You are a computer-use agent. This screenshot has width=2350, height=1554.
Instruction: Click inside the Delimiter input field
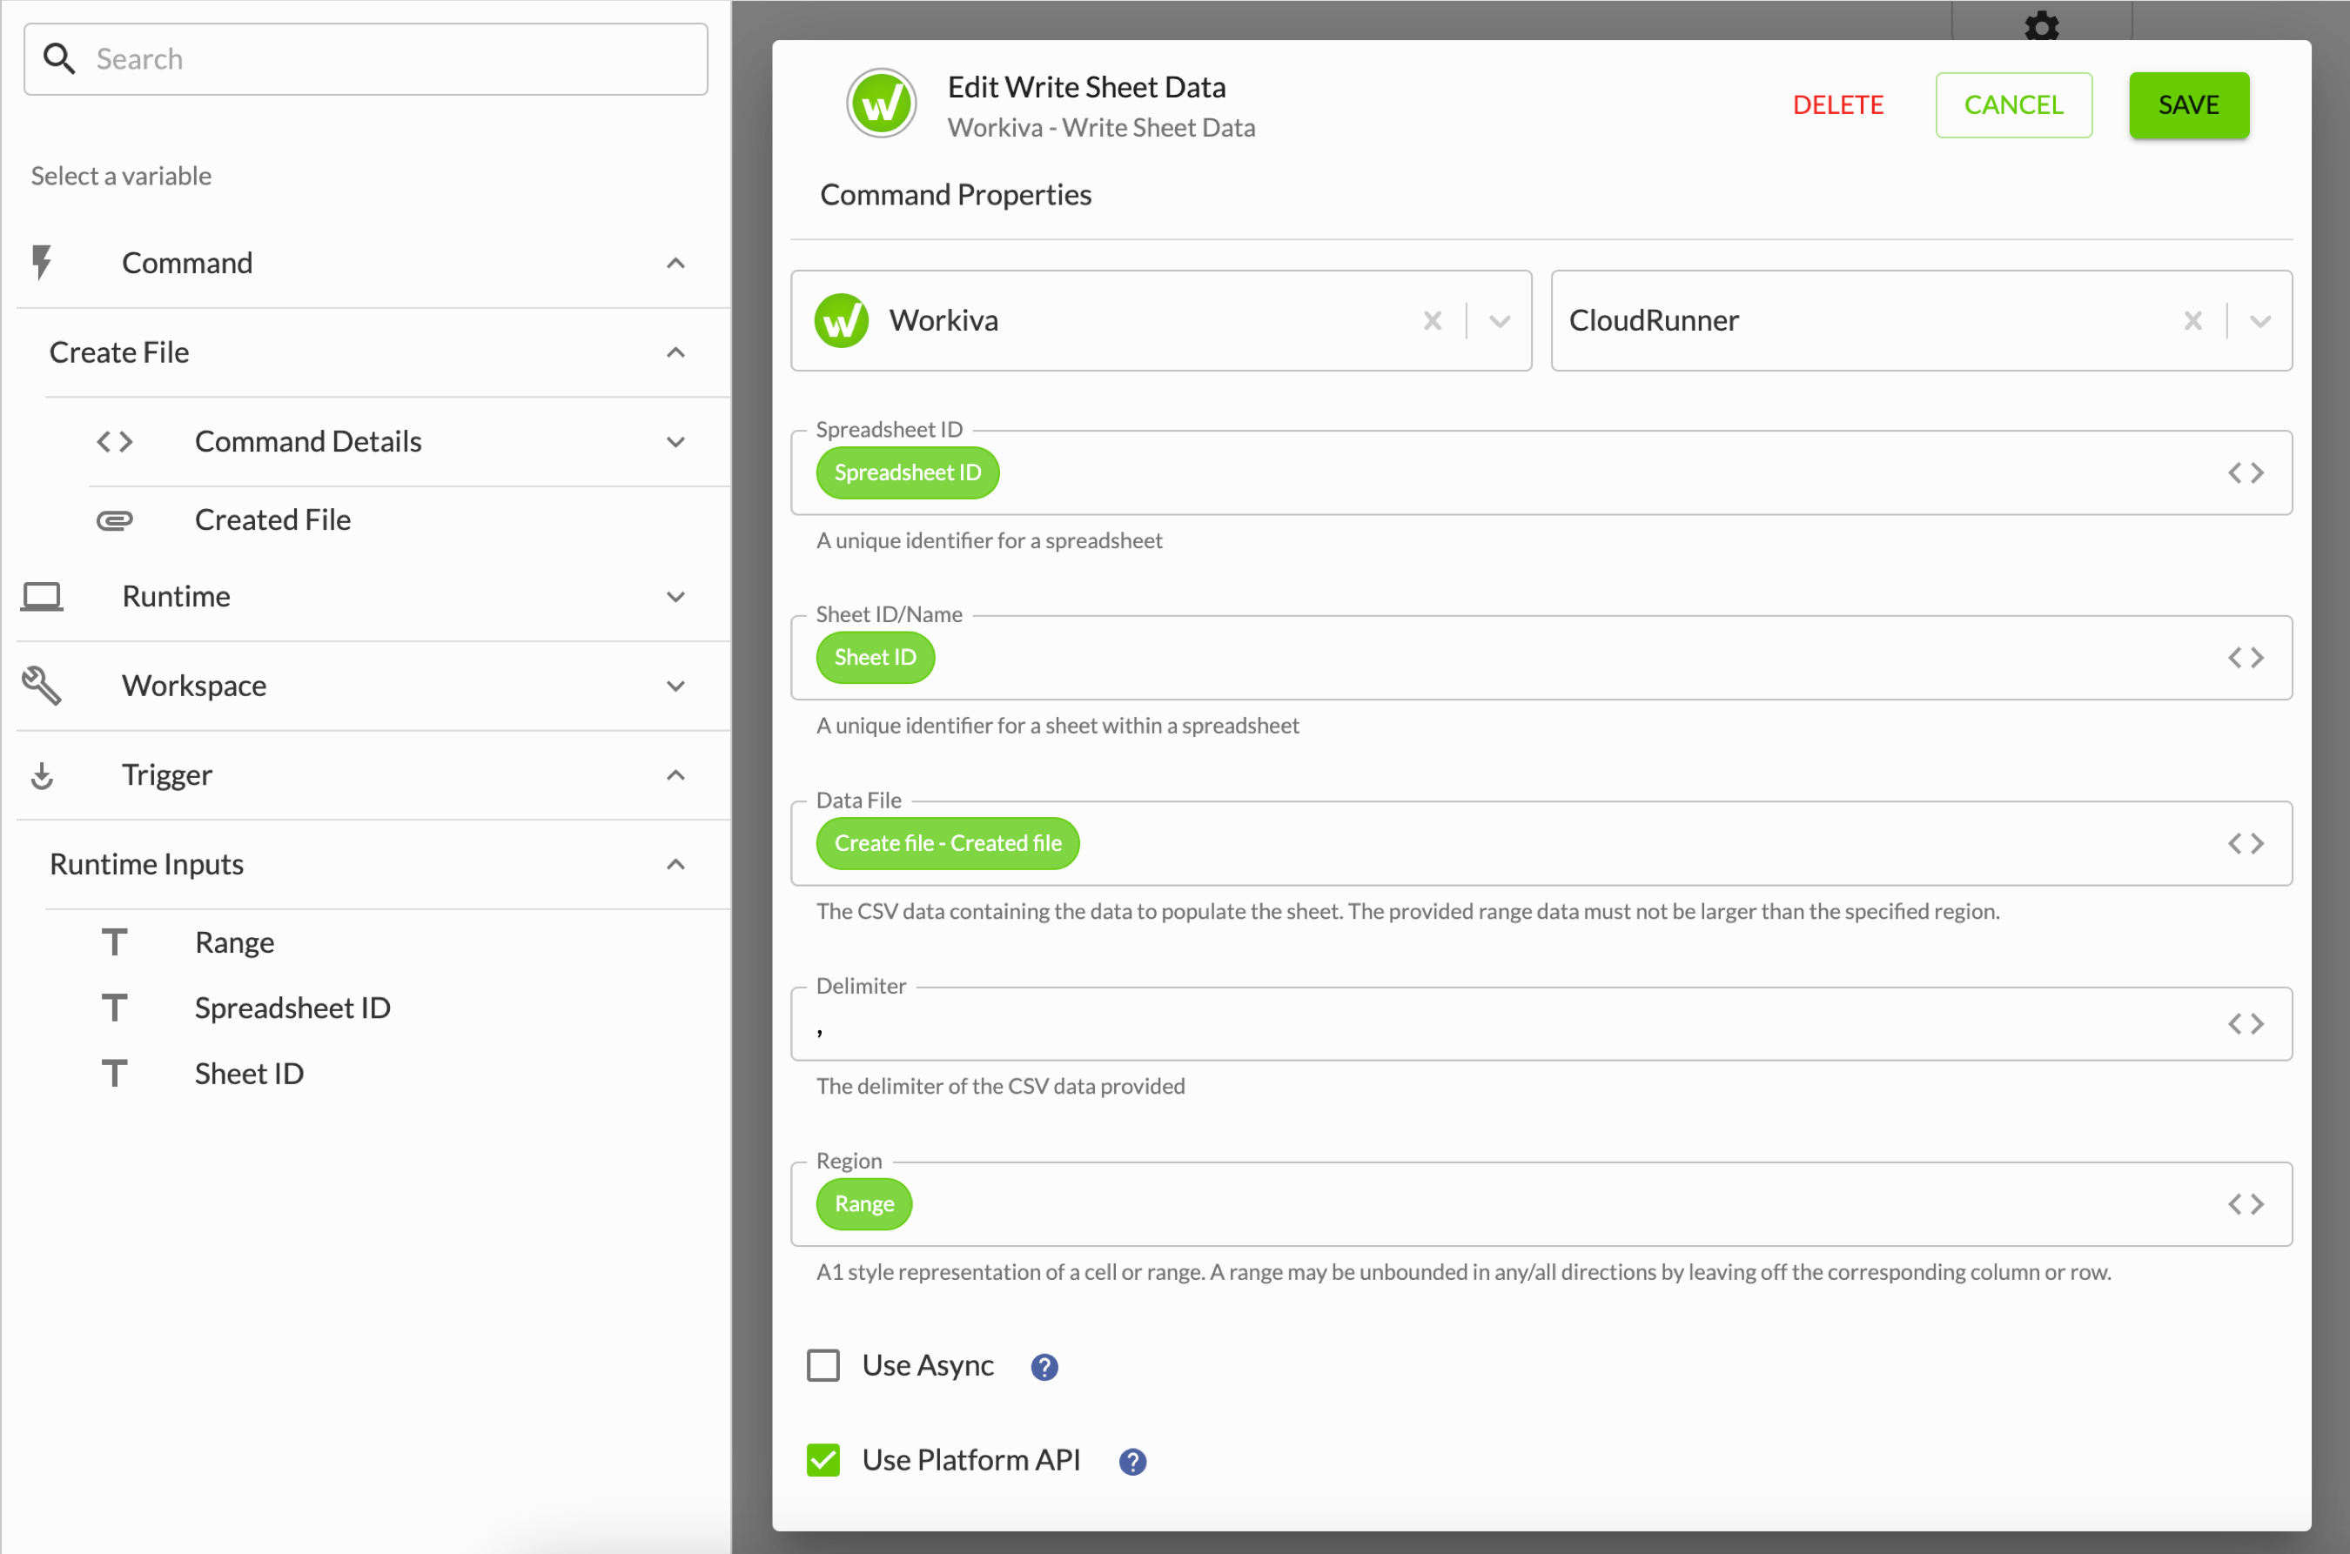(1541, 1024)
